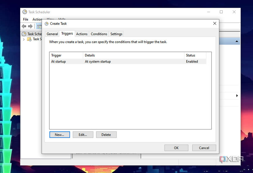Select the 'At startup' trigger cell
The width and height of the screenshot is (253, 173).
point(58,62)
